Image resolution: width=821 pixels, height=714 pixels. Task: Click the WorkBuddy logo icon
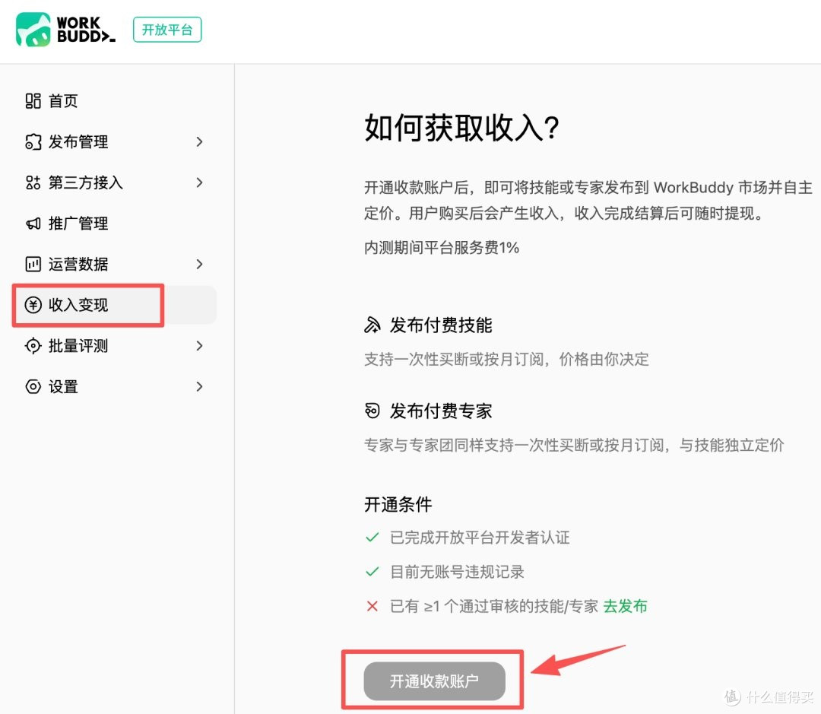pyautogui.click(x=33, y=30)
